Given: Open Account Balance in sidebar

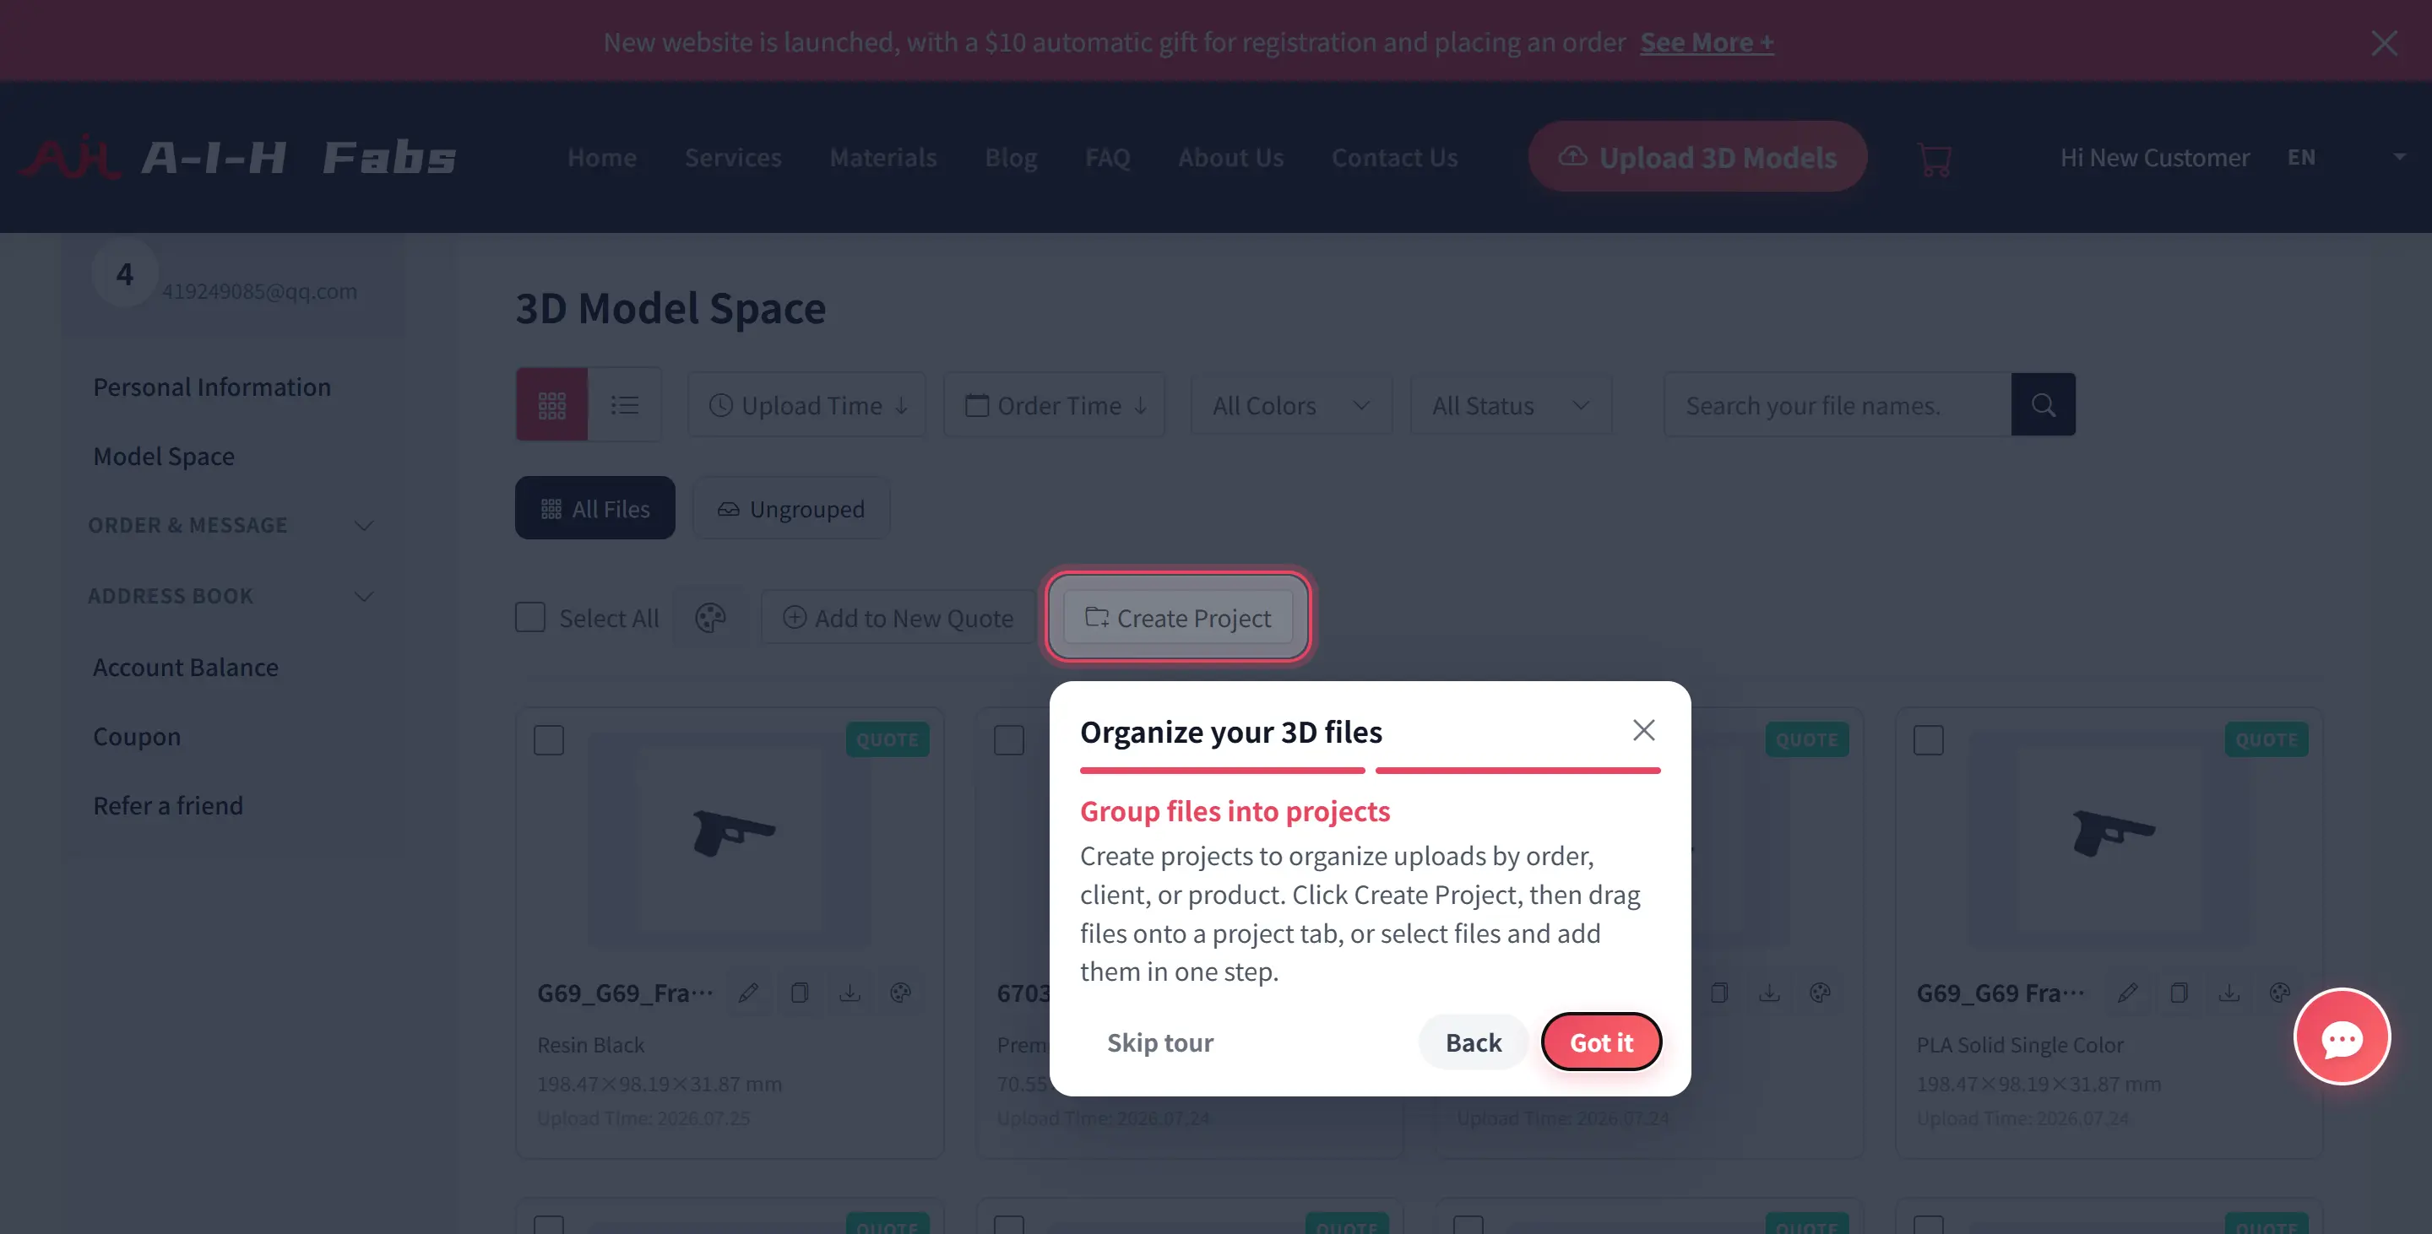Looking at the screenshot, I should tap(185, 667).
